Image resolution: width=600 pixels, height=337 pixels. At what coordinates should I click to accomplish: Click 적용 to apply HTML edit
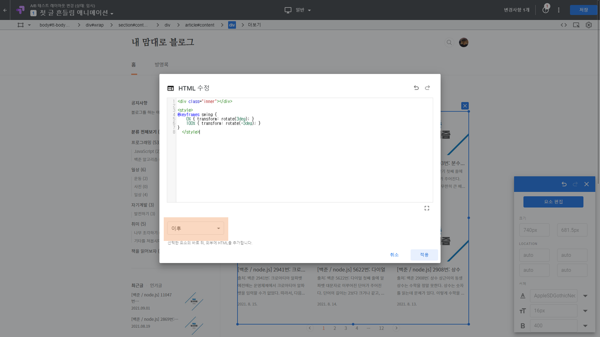coord(424,255)
